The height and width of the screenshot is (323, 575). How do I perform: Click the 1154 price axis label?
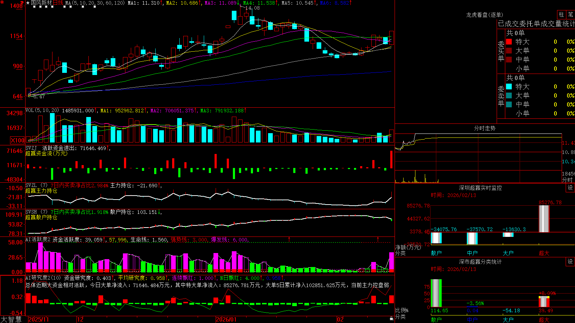pyautogui.click(x=17, y=36)
